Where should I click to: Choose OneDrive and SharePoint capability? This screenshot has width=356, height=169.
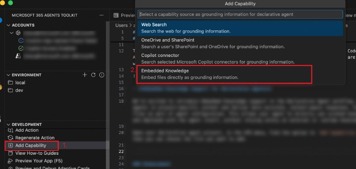[240, 43]
